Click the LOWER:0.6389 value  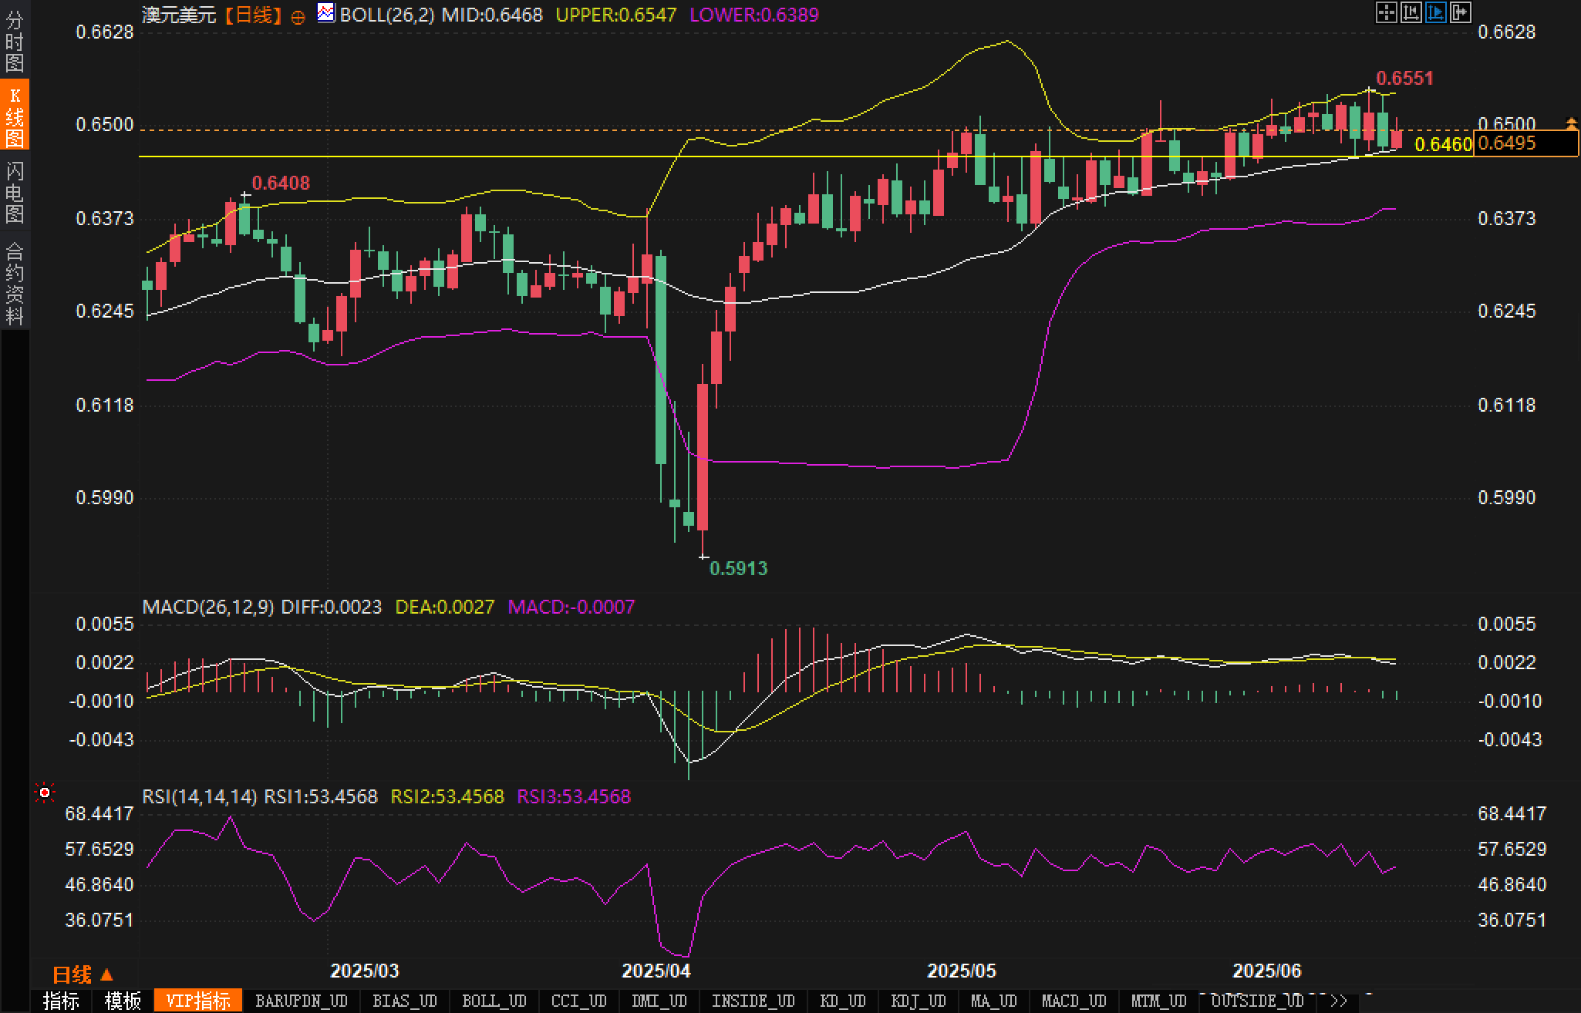pos(754,15)
